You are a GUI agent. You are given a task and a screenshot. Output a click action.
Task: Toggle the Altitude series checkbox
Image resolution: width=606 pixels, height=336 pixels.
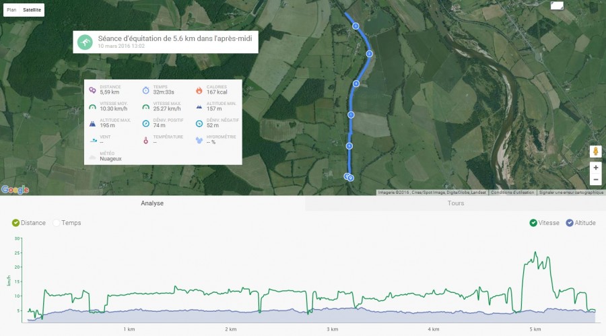click(x=570, y=223)
